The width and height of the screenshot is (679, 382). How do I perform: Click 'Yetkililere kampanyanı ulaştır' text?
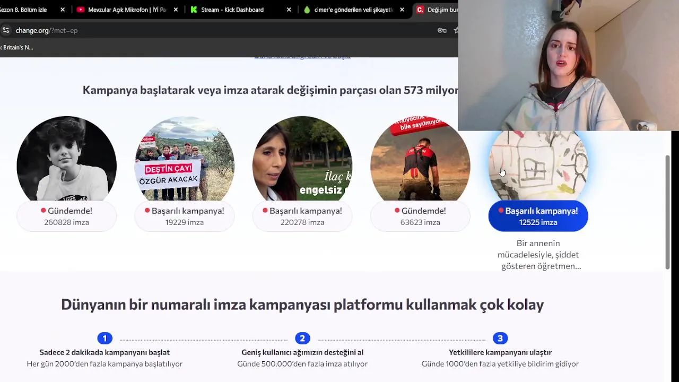pyautogui.click(x=500, y=352)
